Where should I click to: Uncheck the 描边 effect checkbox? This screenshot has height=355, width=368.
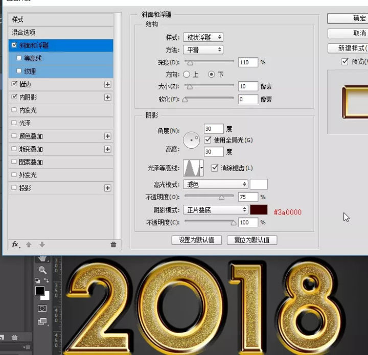[x=14, y=84]
